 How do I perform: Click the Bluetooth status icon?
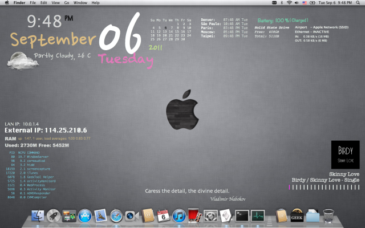(281, 3)
